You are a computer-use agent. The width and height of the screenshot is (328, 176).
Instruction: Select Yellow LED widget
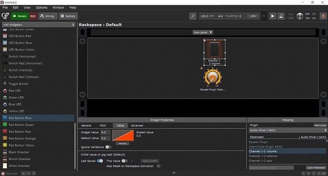[x=16, y=111]
